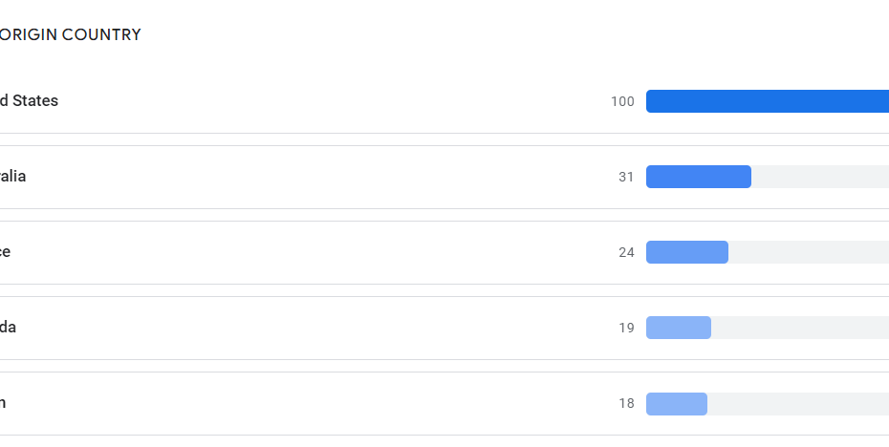The image size is (889, 447).
Task: Click the blue filled bar beside 31
Action: tap(698, 177)
